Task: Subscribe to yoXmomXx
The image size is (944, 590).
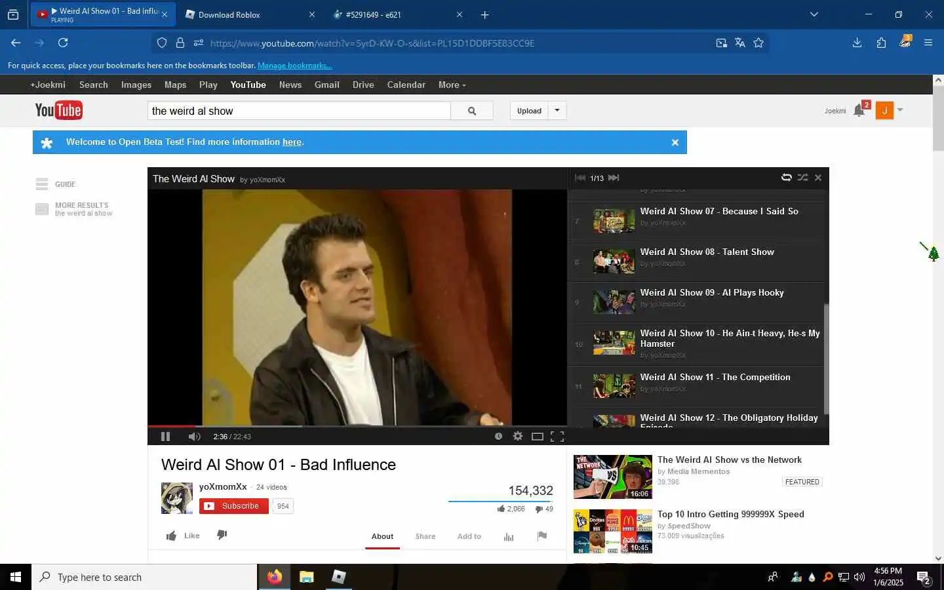Action: click(x=234, y=506)
